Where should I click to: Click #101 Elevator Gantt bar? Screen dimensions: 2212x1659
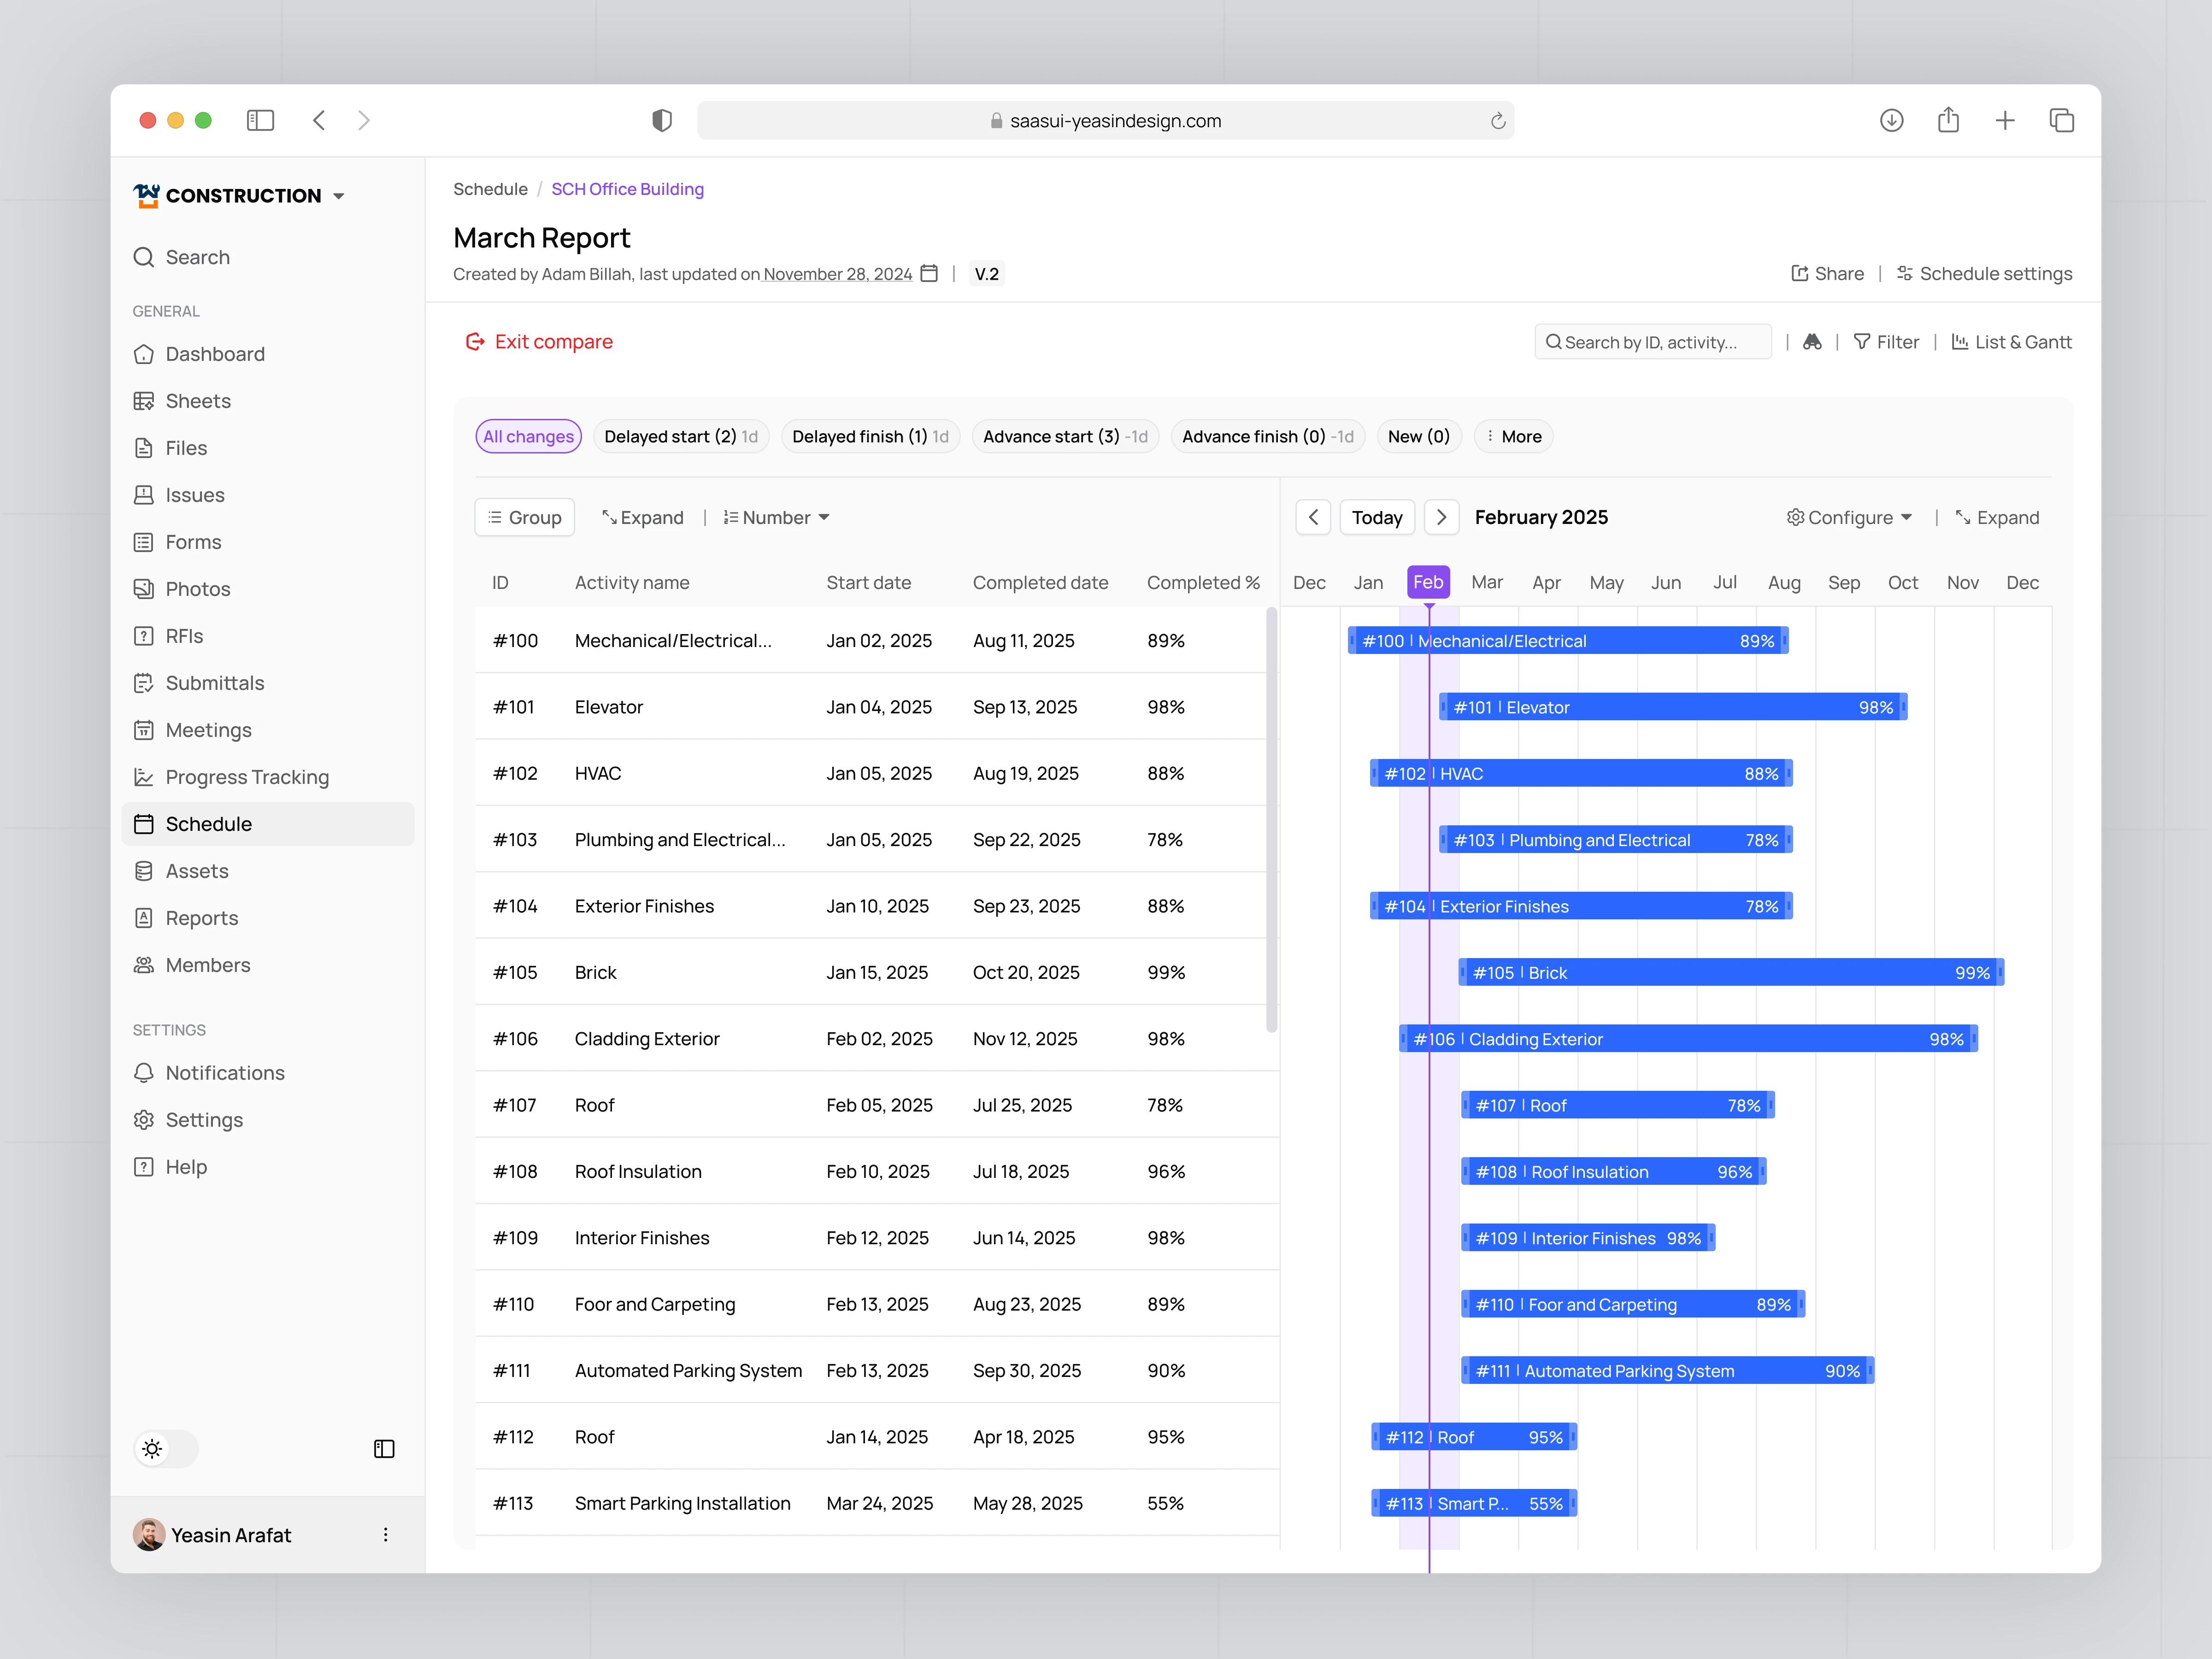click(x=1673, y=707)
